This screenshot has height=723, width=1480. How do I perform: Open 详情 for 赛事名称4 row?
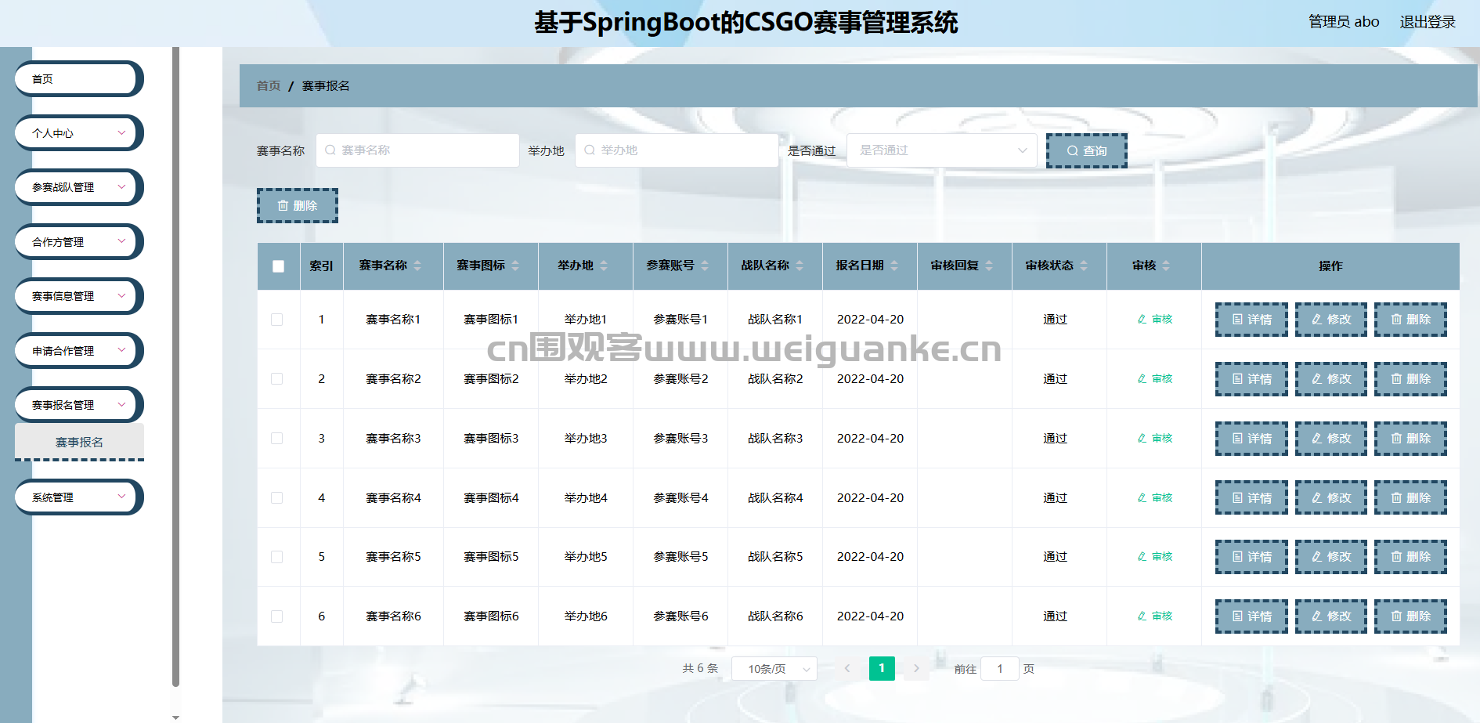tap(1251, 498)
